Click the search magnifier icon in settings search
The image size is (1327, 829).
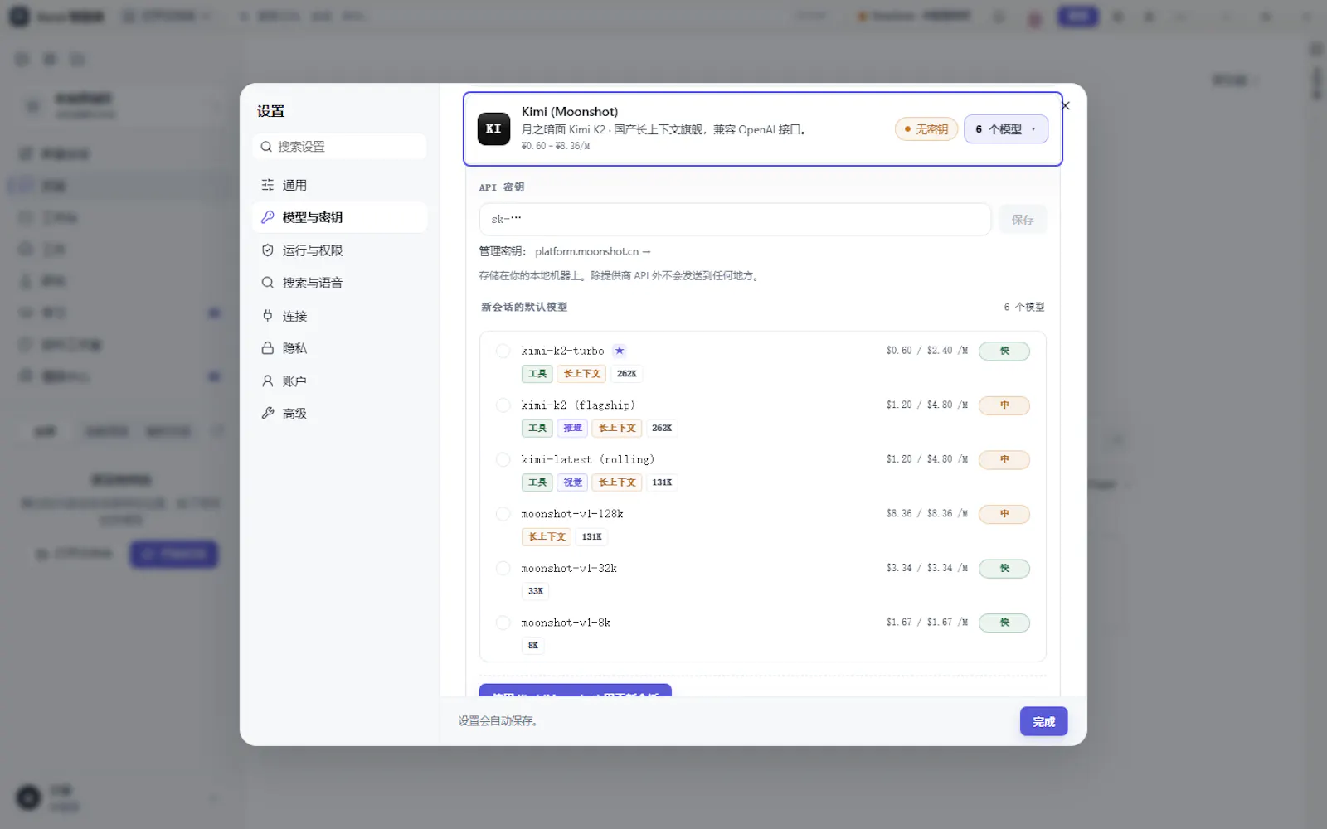(266, 147)
